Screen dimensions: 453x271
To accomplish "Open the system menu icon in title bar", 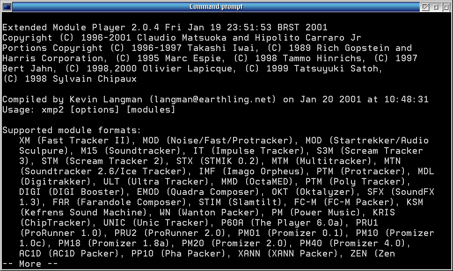I will (x=7, y=7).
